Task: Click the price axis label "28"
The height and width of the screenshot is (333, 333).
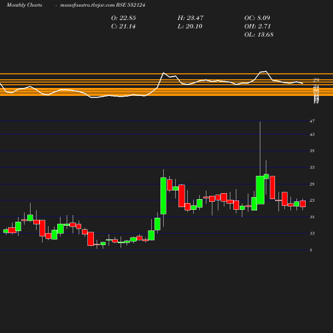Action: click(312, 184)
